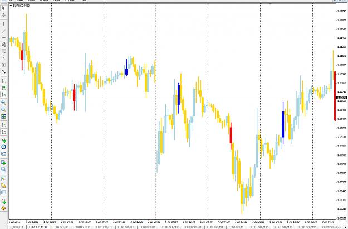Viewport: 348px width, 229px height.
Task: Switch to the _DXY,H4 chart tab
Action: tap(17, 227)
